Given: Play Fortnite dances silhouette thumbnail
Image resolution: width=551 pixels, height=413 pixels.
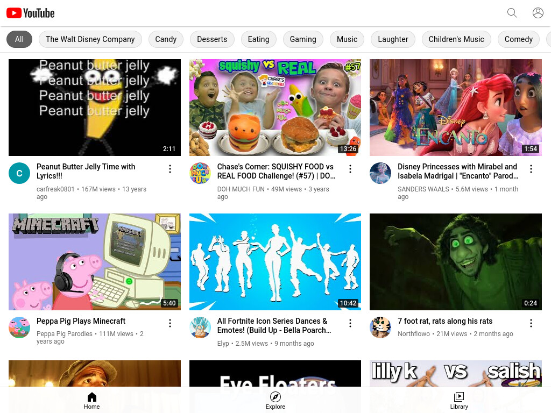Looking at the screenshot, I should coord(275,262).
